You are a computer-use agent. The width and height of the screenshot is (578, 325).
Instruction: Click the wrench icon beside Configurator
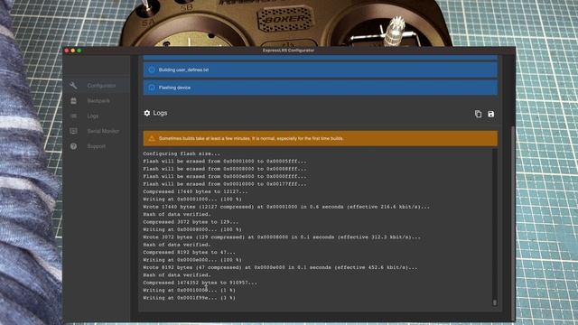73,86
